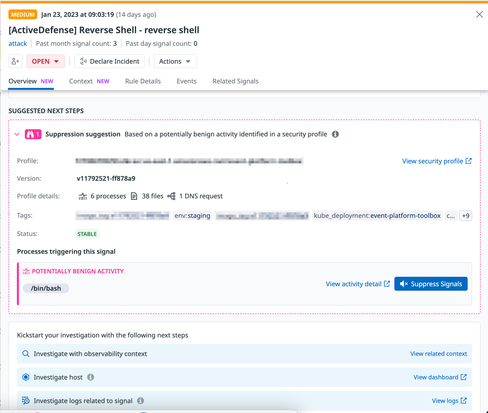Click the magnifier icon for observability context
The height and width of the screenshot is (413, 488).
tap(26, 354)
